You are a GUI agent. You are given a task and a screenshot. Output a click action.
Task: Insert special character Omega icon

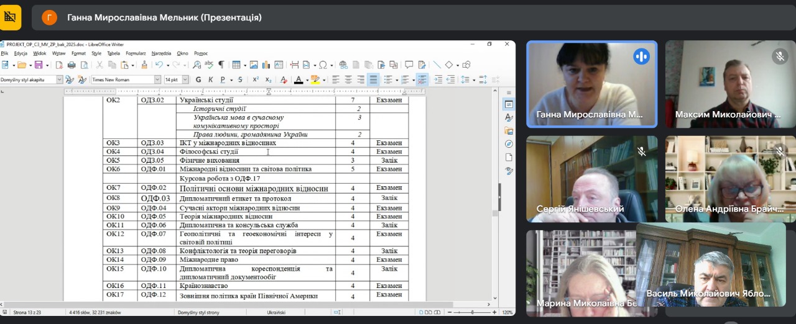click(323, 65)
